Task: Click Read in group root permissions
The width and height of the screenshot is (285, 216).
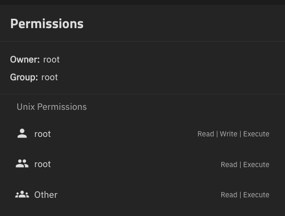Action: pyautogui.click(x=229, y=164)
